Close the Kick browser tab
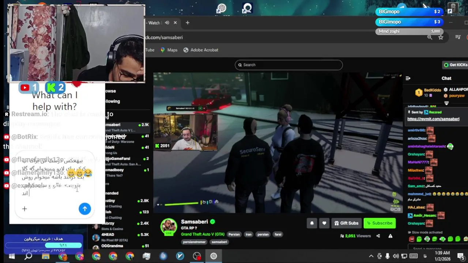The height and width of the screenshot is (263, 468). click(175, 23)
